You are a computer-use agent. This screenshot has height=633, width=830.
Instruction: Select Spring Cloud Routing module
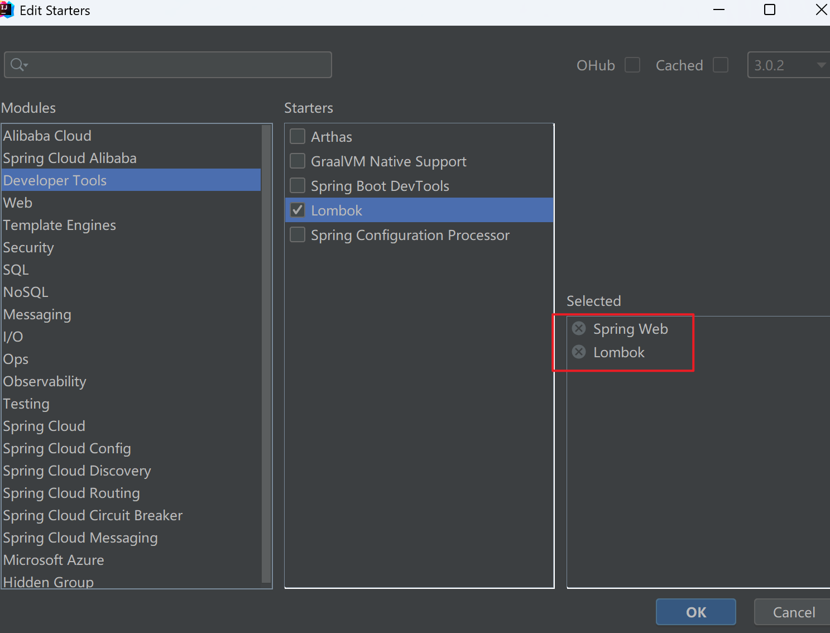click(132, 493)
